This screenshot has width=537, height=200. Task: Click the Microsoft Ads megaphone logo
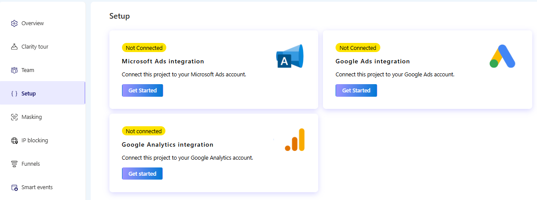tap(290, 56)
